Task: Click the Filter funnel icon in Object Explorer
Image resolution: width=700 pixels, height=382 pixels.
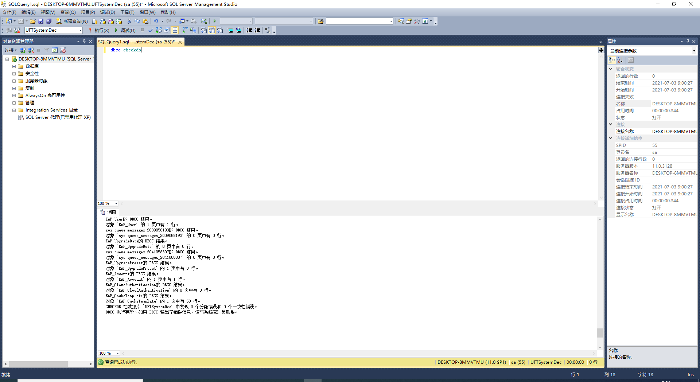Action: [47, 50]
